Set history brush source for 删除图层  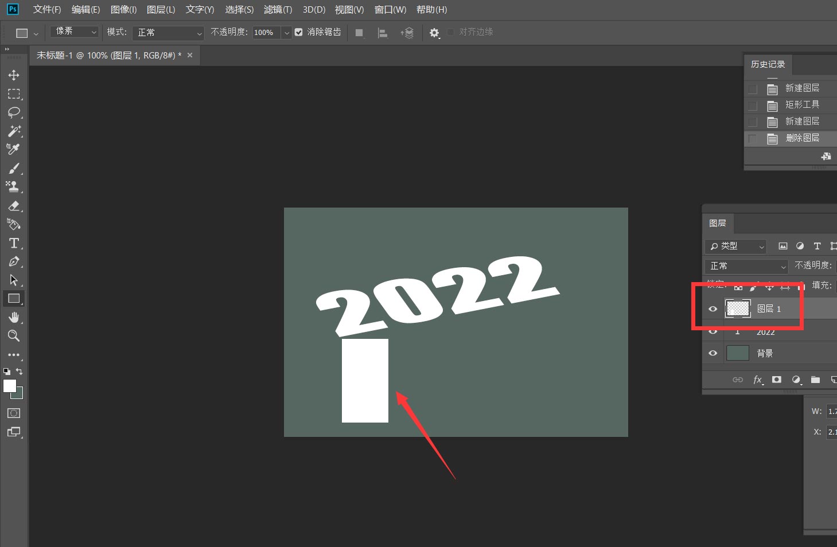click(x=753, y=138)
